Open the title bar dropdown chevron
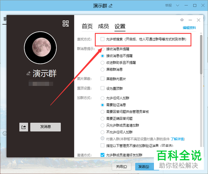Screen dimensions: 208x174 pos(178,5)
